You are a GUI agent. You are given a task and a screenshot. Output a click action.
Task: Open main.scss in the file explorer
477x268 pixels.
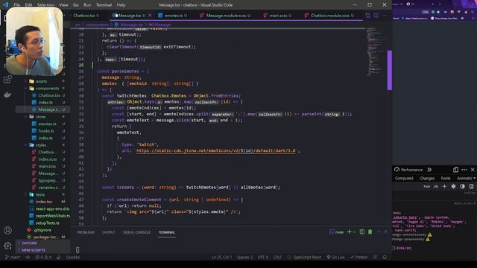(x=47, y=166)
